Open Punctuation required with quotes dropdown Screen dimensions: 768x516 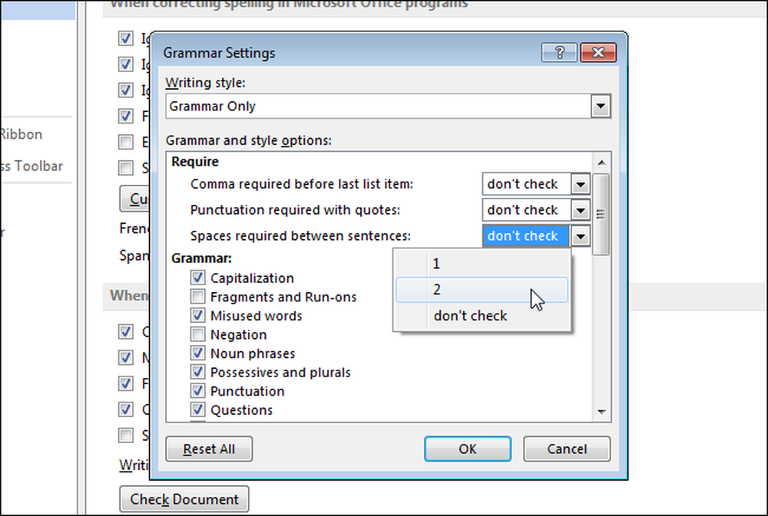(x=581, y=210)
